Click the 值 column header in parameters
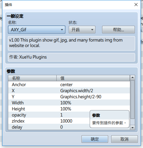The image size is (143, 148). pyautogui.click(x=93, y=78)
